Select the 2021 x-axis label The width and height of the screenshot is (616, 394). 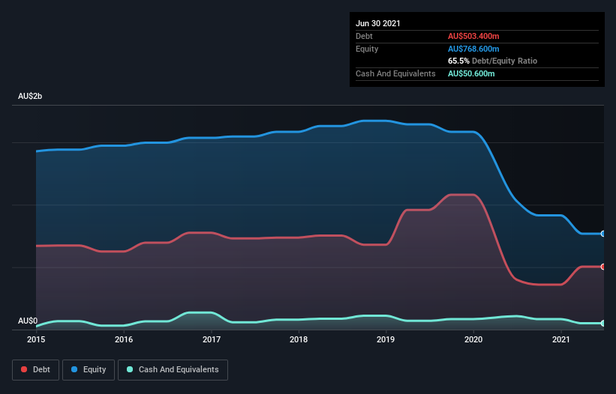click(x=561, y=339)
